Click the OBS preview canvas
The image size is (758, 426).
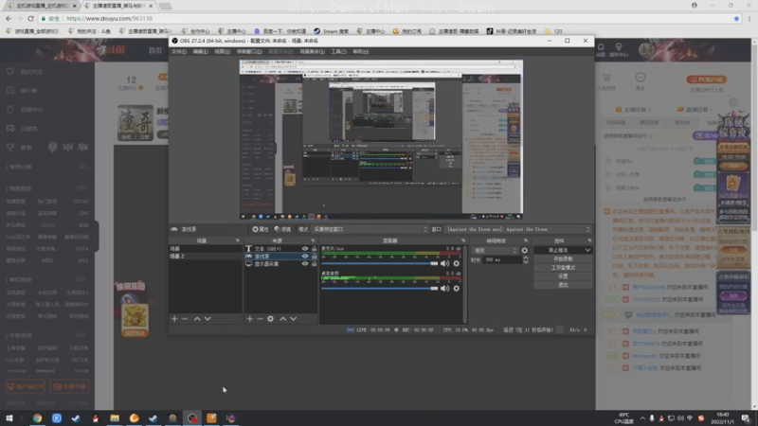coord(381,139)
